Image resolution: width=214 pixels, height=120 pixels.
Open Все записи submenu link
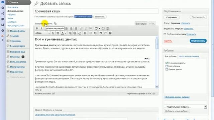13,7
